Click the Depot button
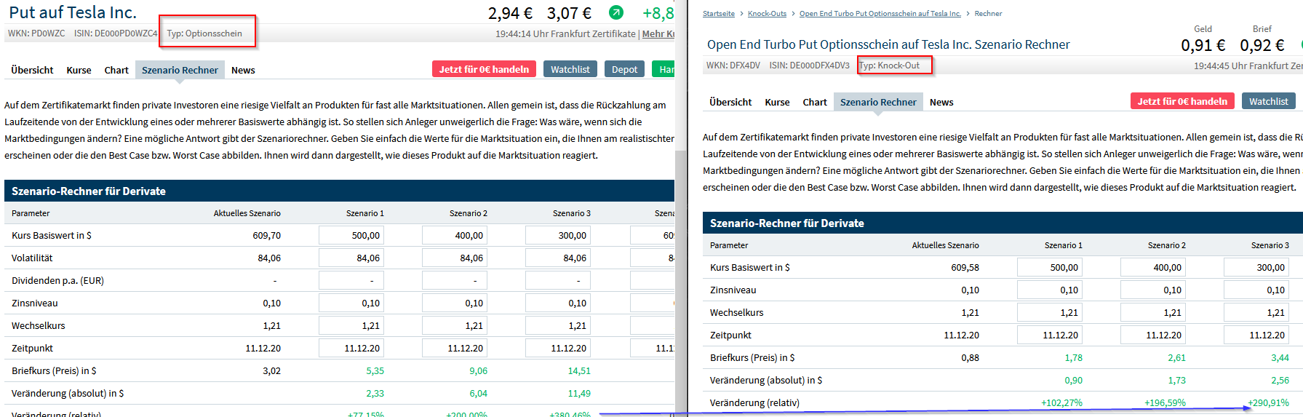The height and width of the screenshot is (417, 1303). [x=624, y=69]
